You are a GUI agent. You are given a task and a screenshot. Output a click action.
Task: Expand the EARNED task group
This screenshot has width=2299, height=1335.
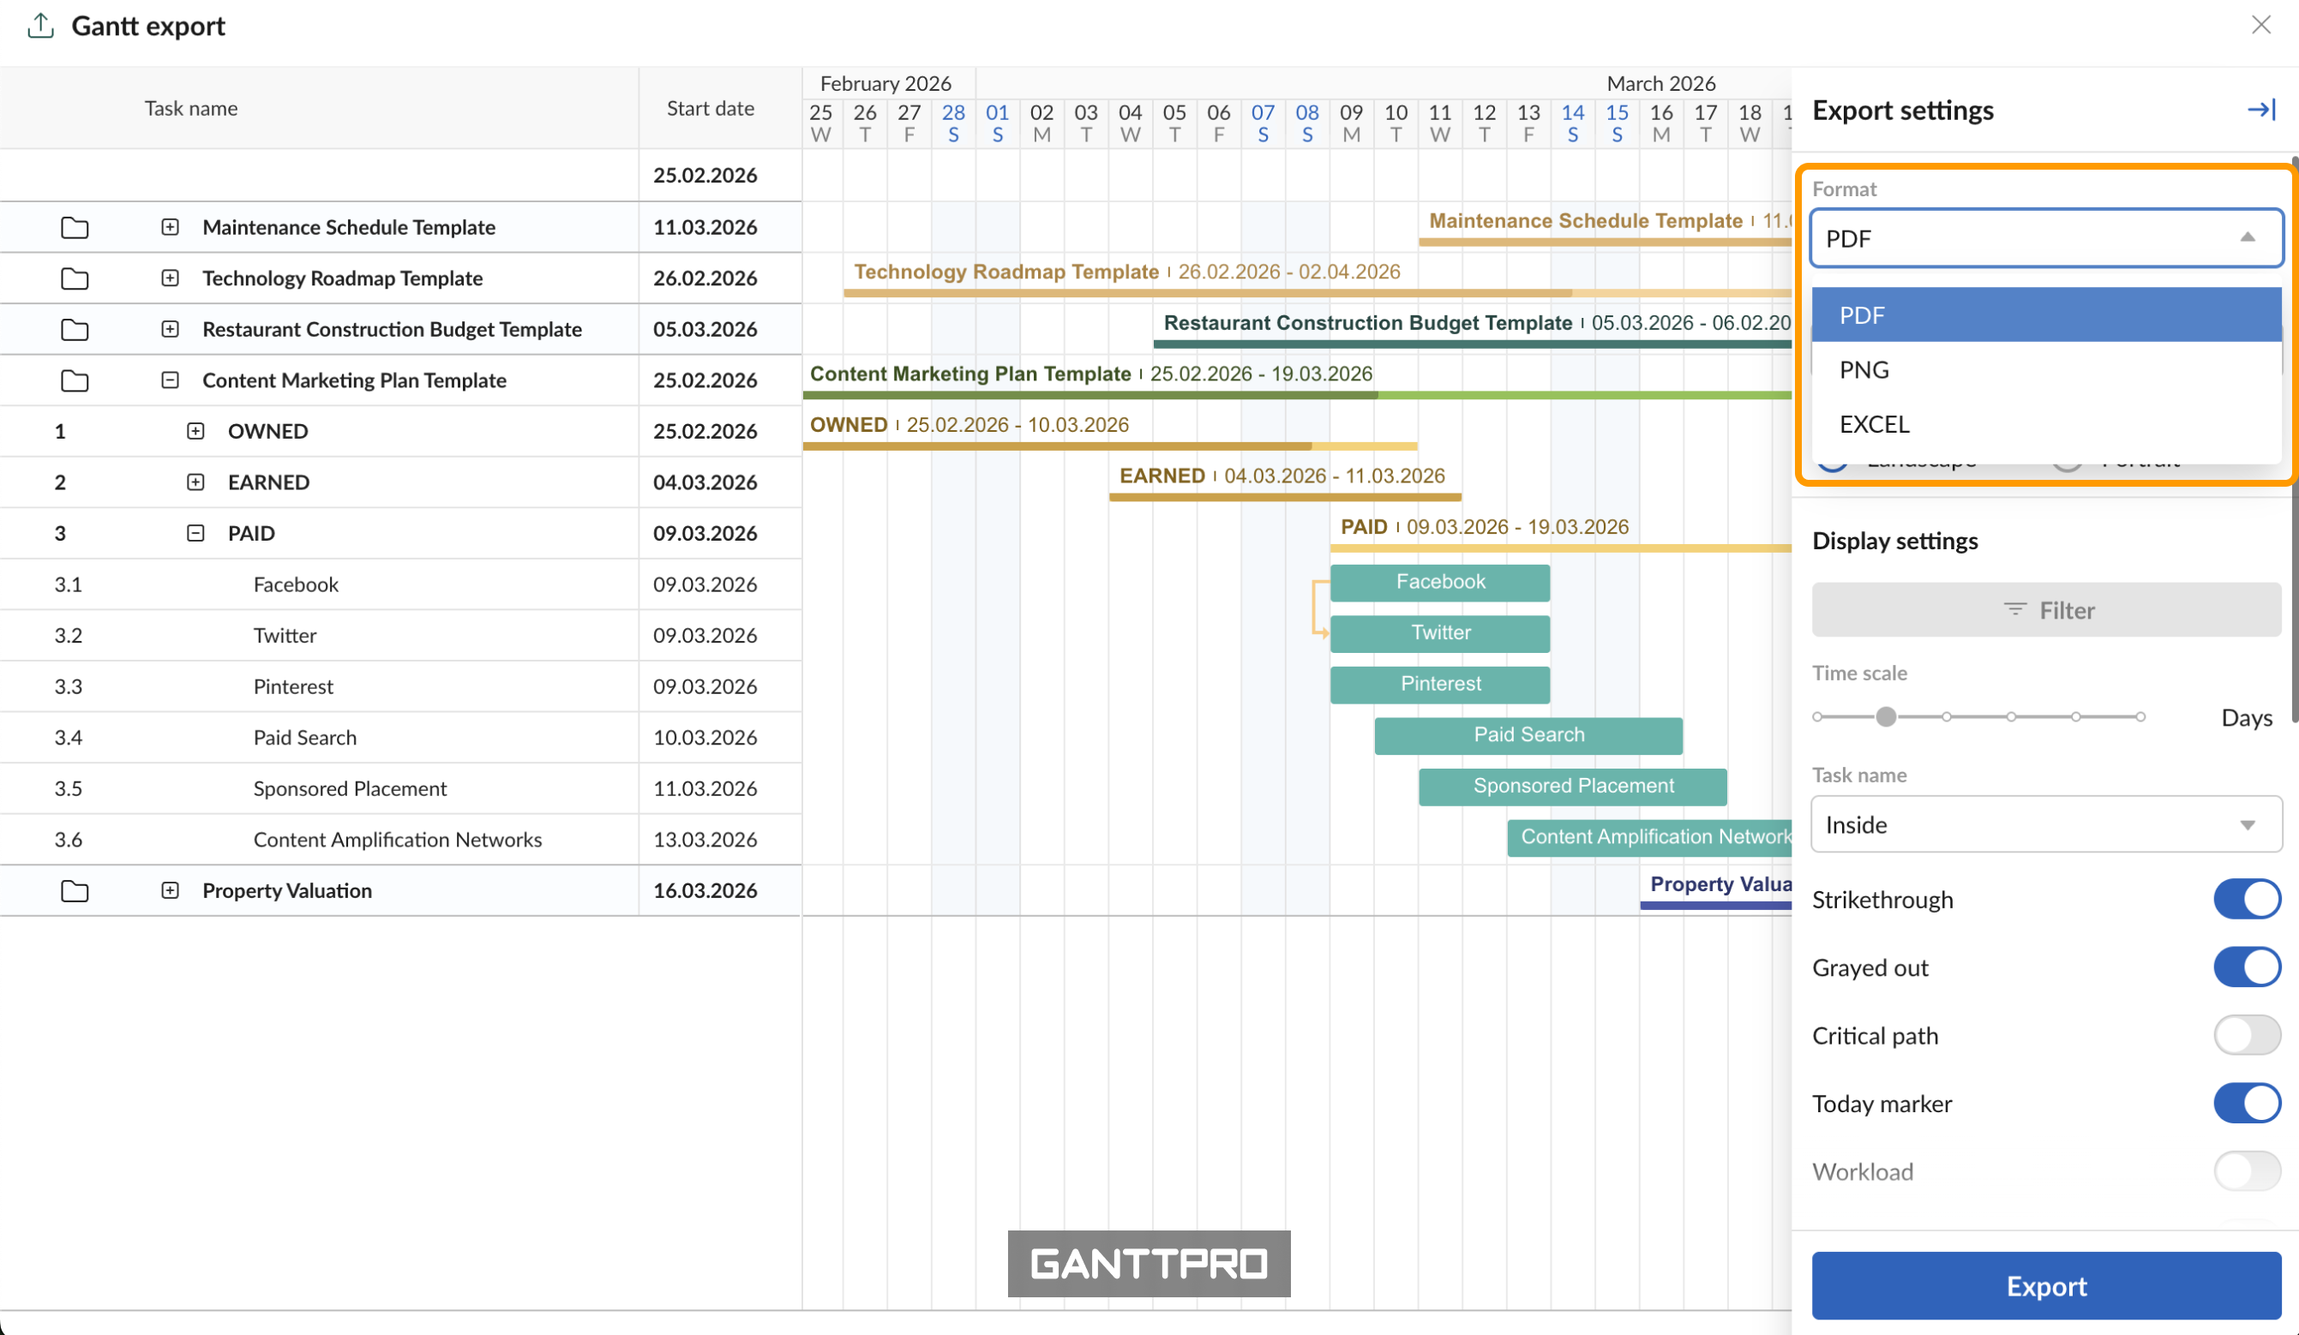195,482
